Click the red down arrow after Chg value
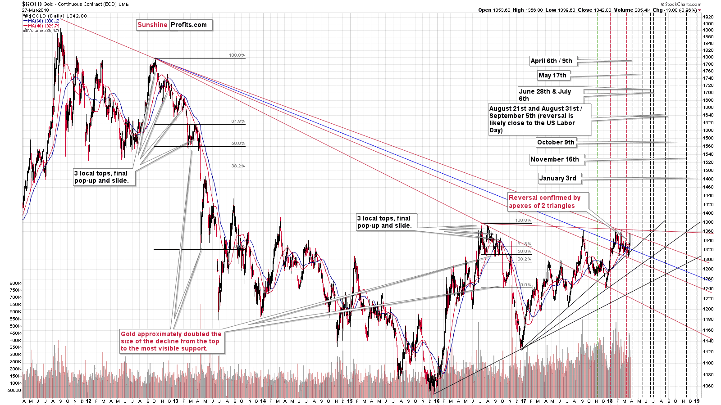Viewport: 721px width, 405px height. click(x=700, y=10)
